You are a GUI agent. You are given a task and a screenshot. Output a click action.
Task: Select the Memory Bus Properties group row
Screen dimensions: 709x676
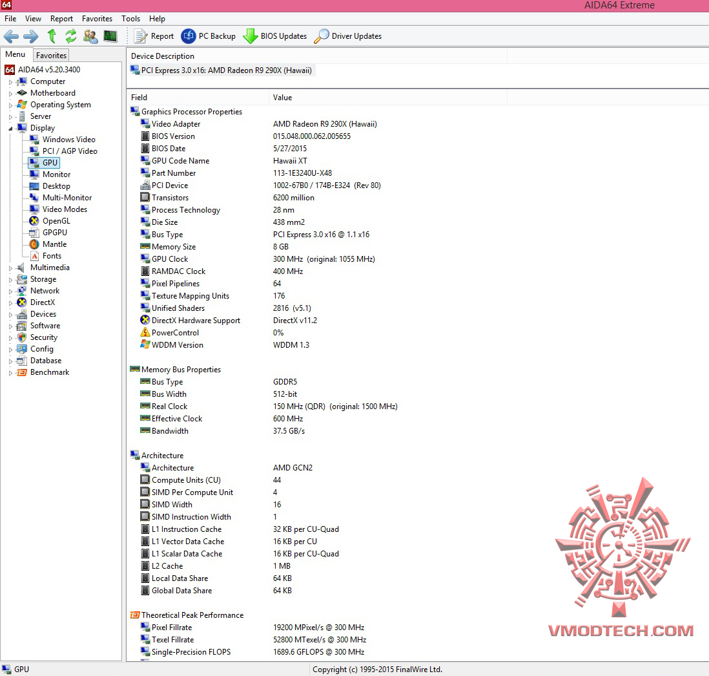pos(176,370)
